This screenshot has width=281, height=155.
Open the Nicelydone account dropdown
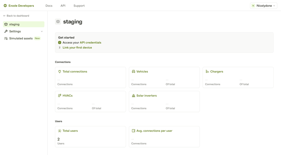pos(264,6)
